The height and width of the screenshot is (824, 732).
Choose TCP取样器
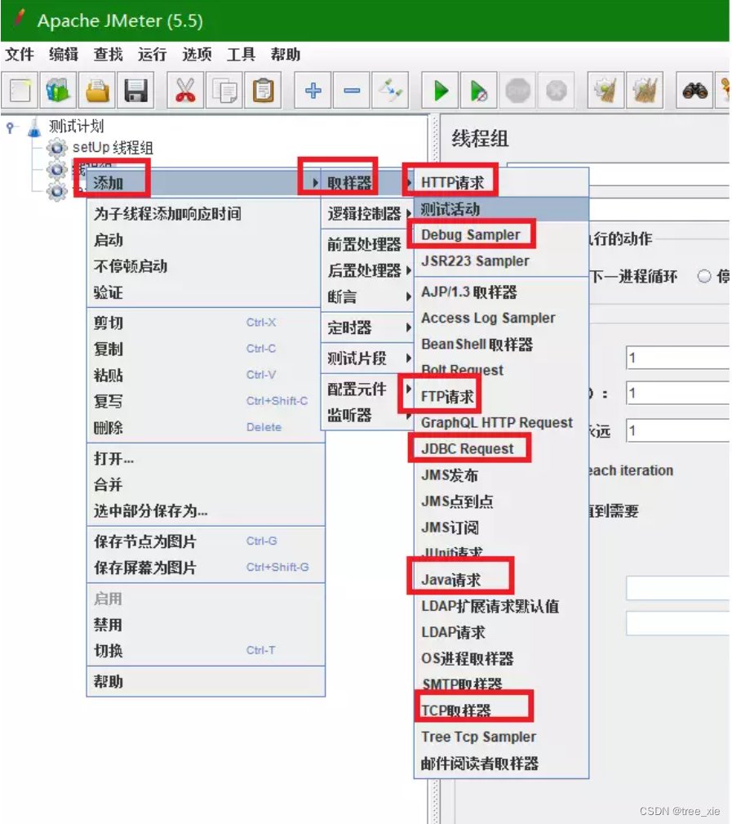pos(502,710)
